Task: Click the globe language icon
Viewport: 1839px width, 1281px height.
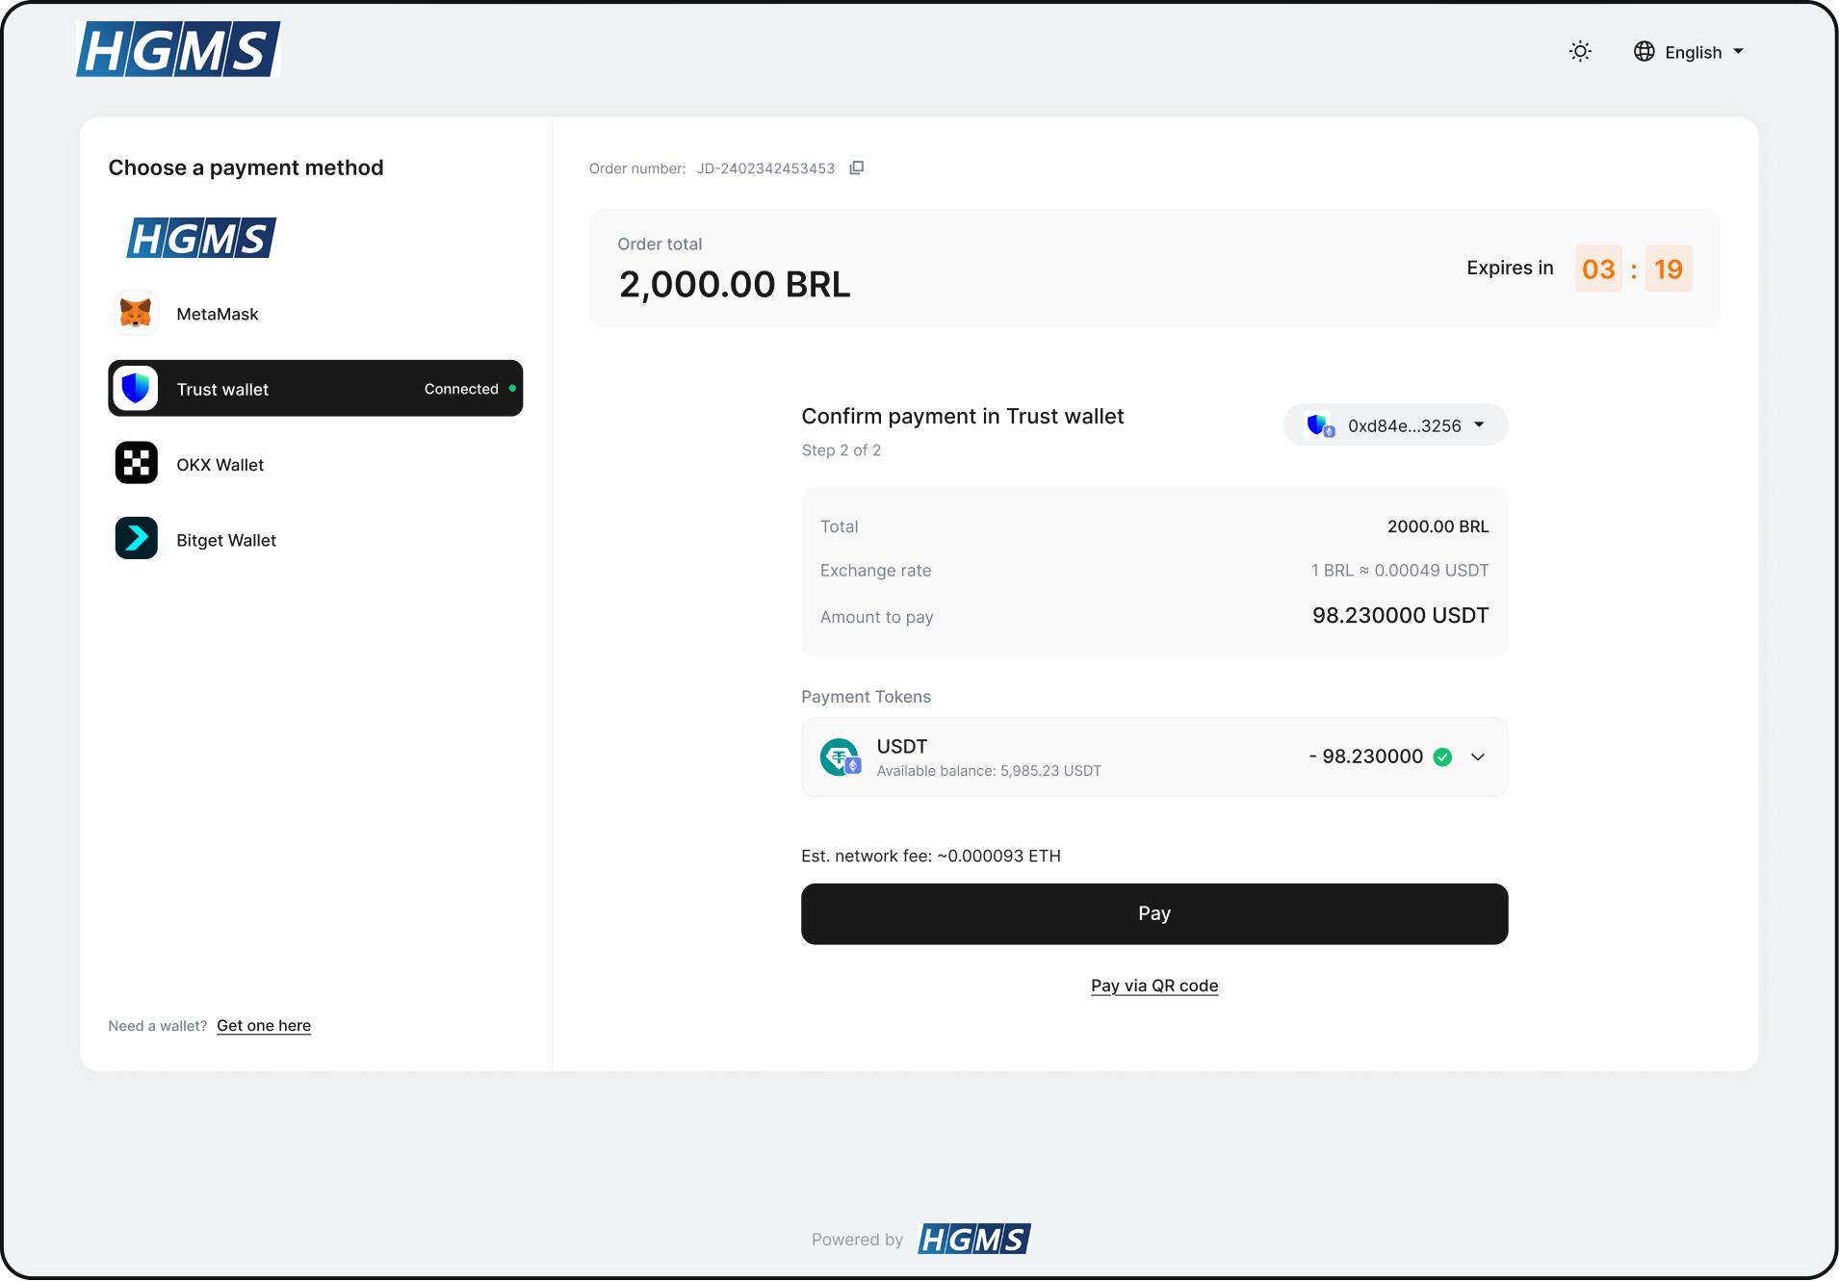Action: [1645, 52]
